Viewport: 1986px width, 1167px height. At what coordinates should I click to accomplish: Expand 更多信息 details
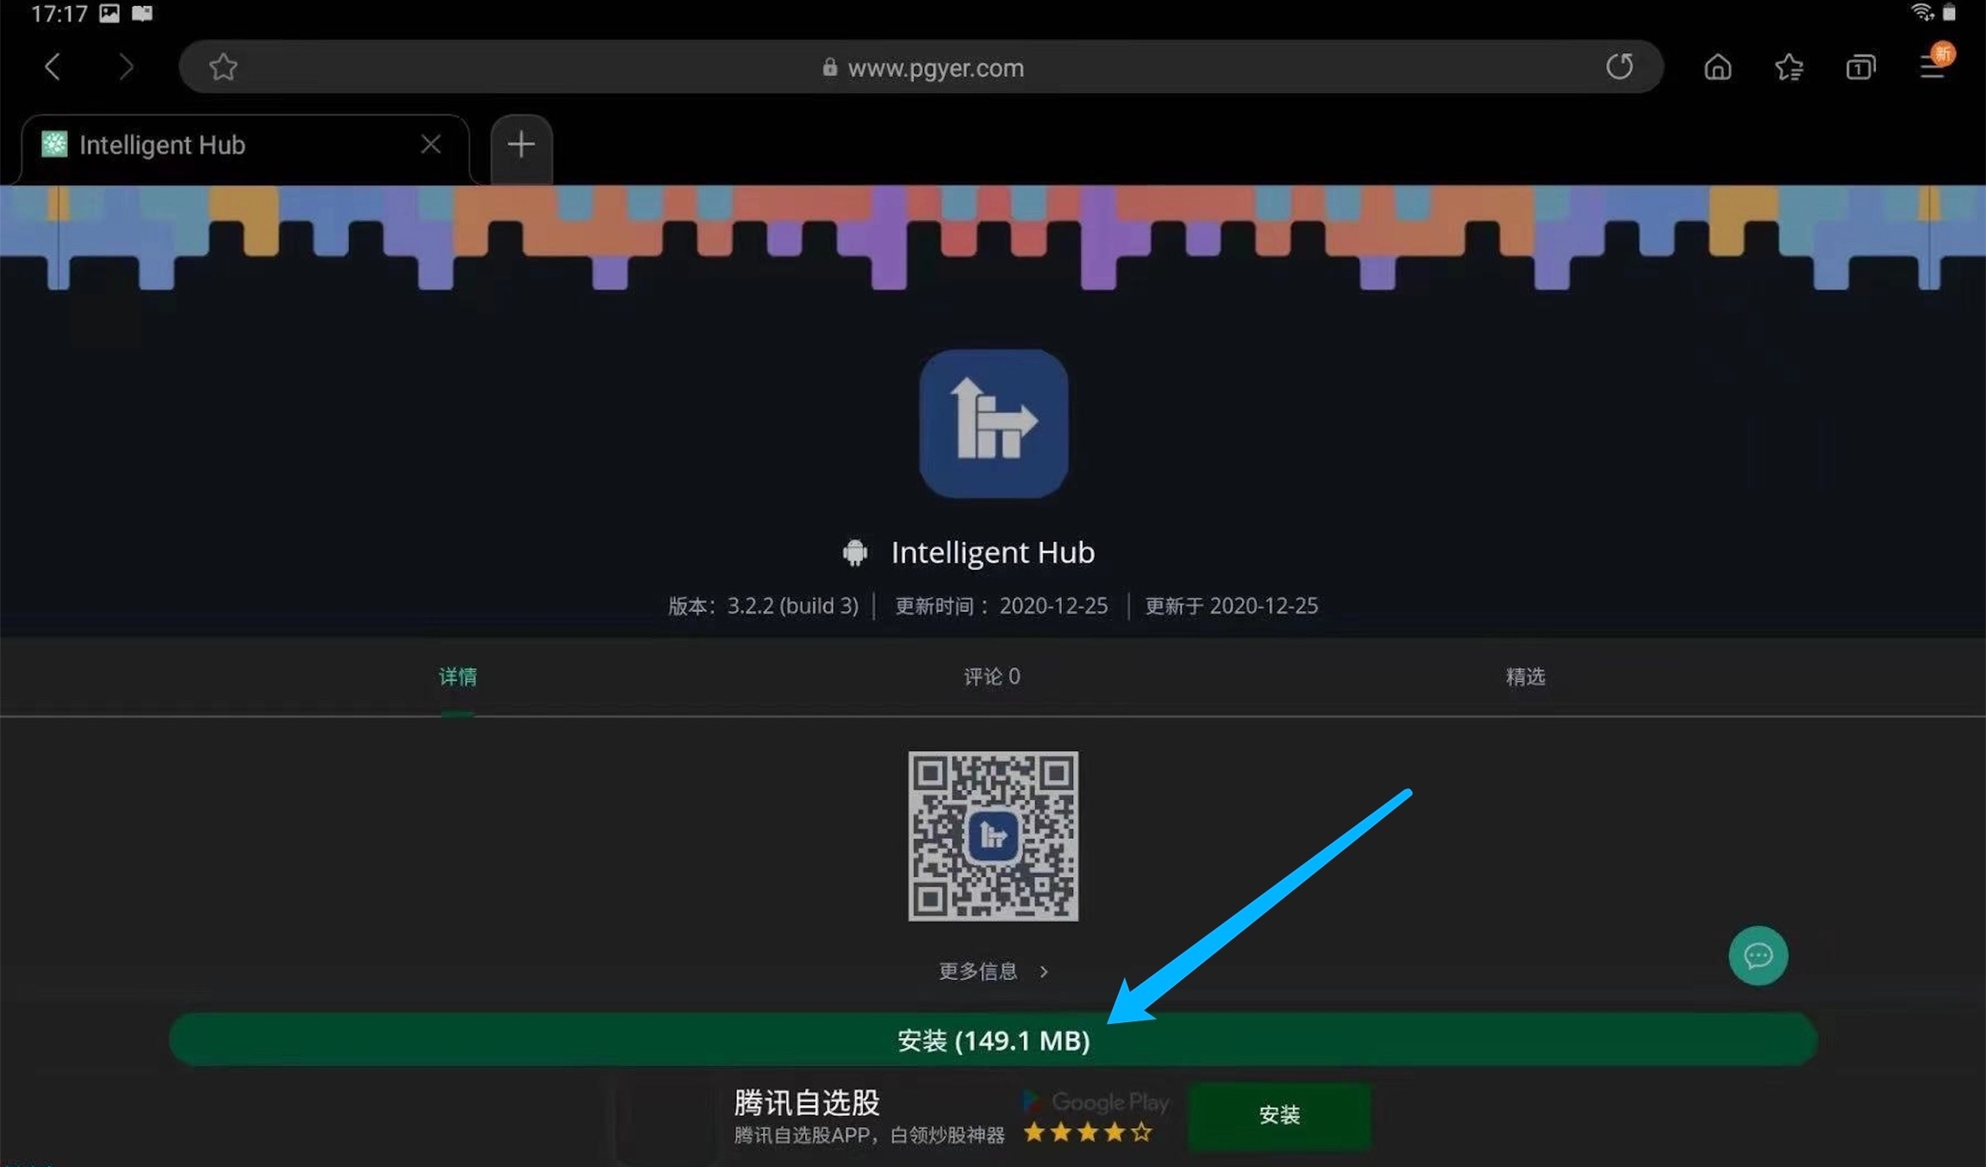coord(992,971)
